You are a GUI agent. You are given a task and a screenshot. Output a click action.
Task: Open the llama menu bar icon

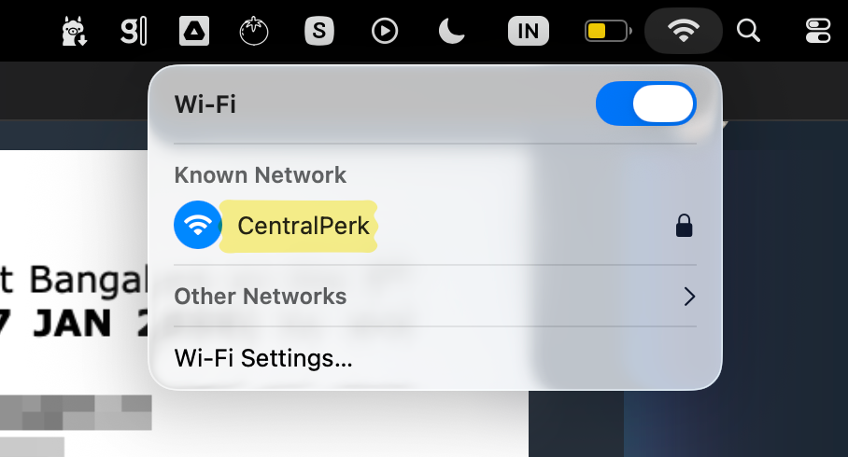[x=73, y=32]
